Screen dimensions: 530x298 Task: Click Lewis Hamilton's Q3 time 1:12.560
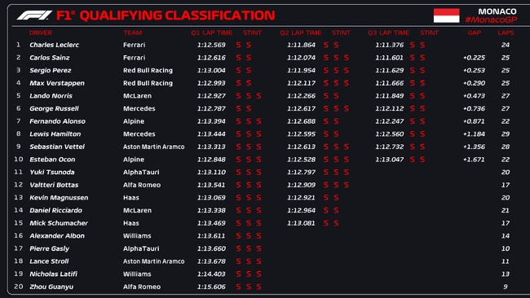(x=390, y=134)
